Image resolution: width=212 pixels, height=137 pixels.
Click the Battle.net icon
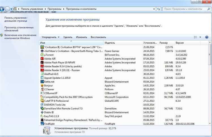42,82
